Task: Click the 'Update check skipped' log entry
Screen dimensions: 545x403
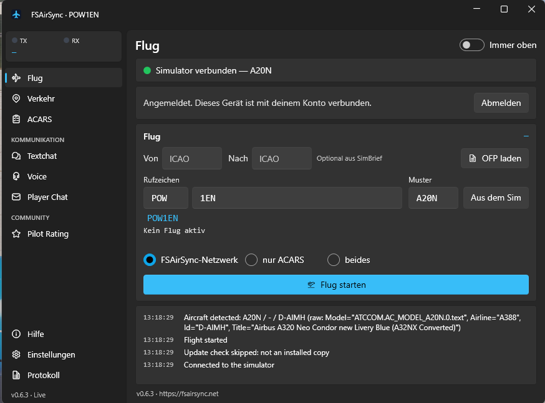Action: pyautogui.click(x=256, y=353)
